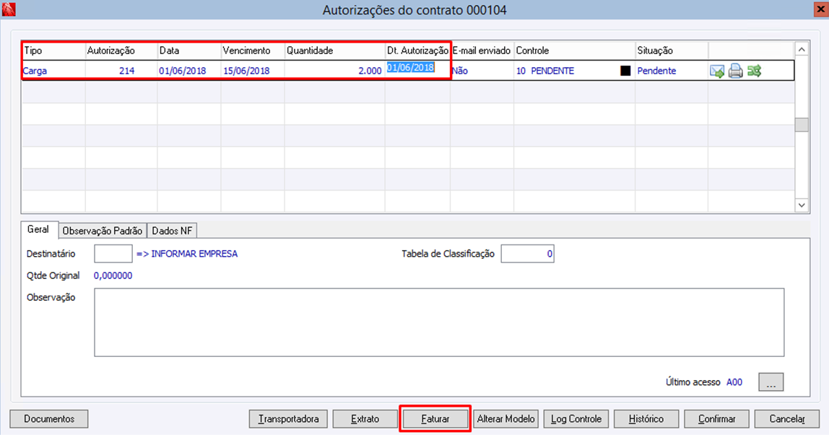Close the Autorizações do contrato window
Viewport: 829px width, 437px height.
click(x=820, y=9)
